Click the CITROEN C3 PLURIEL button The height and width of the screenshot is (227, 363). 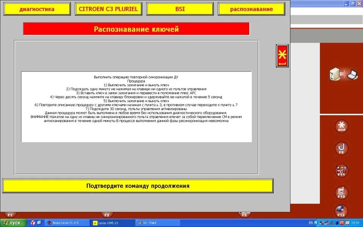tap(109, 9)
